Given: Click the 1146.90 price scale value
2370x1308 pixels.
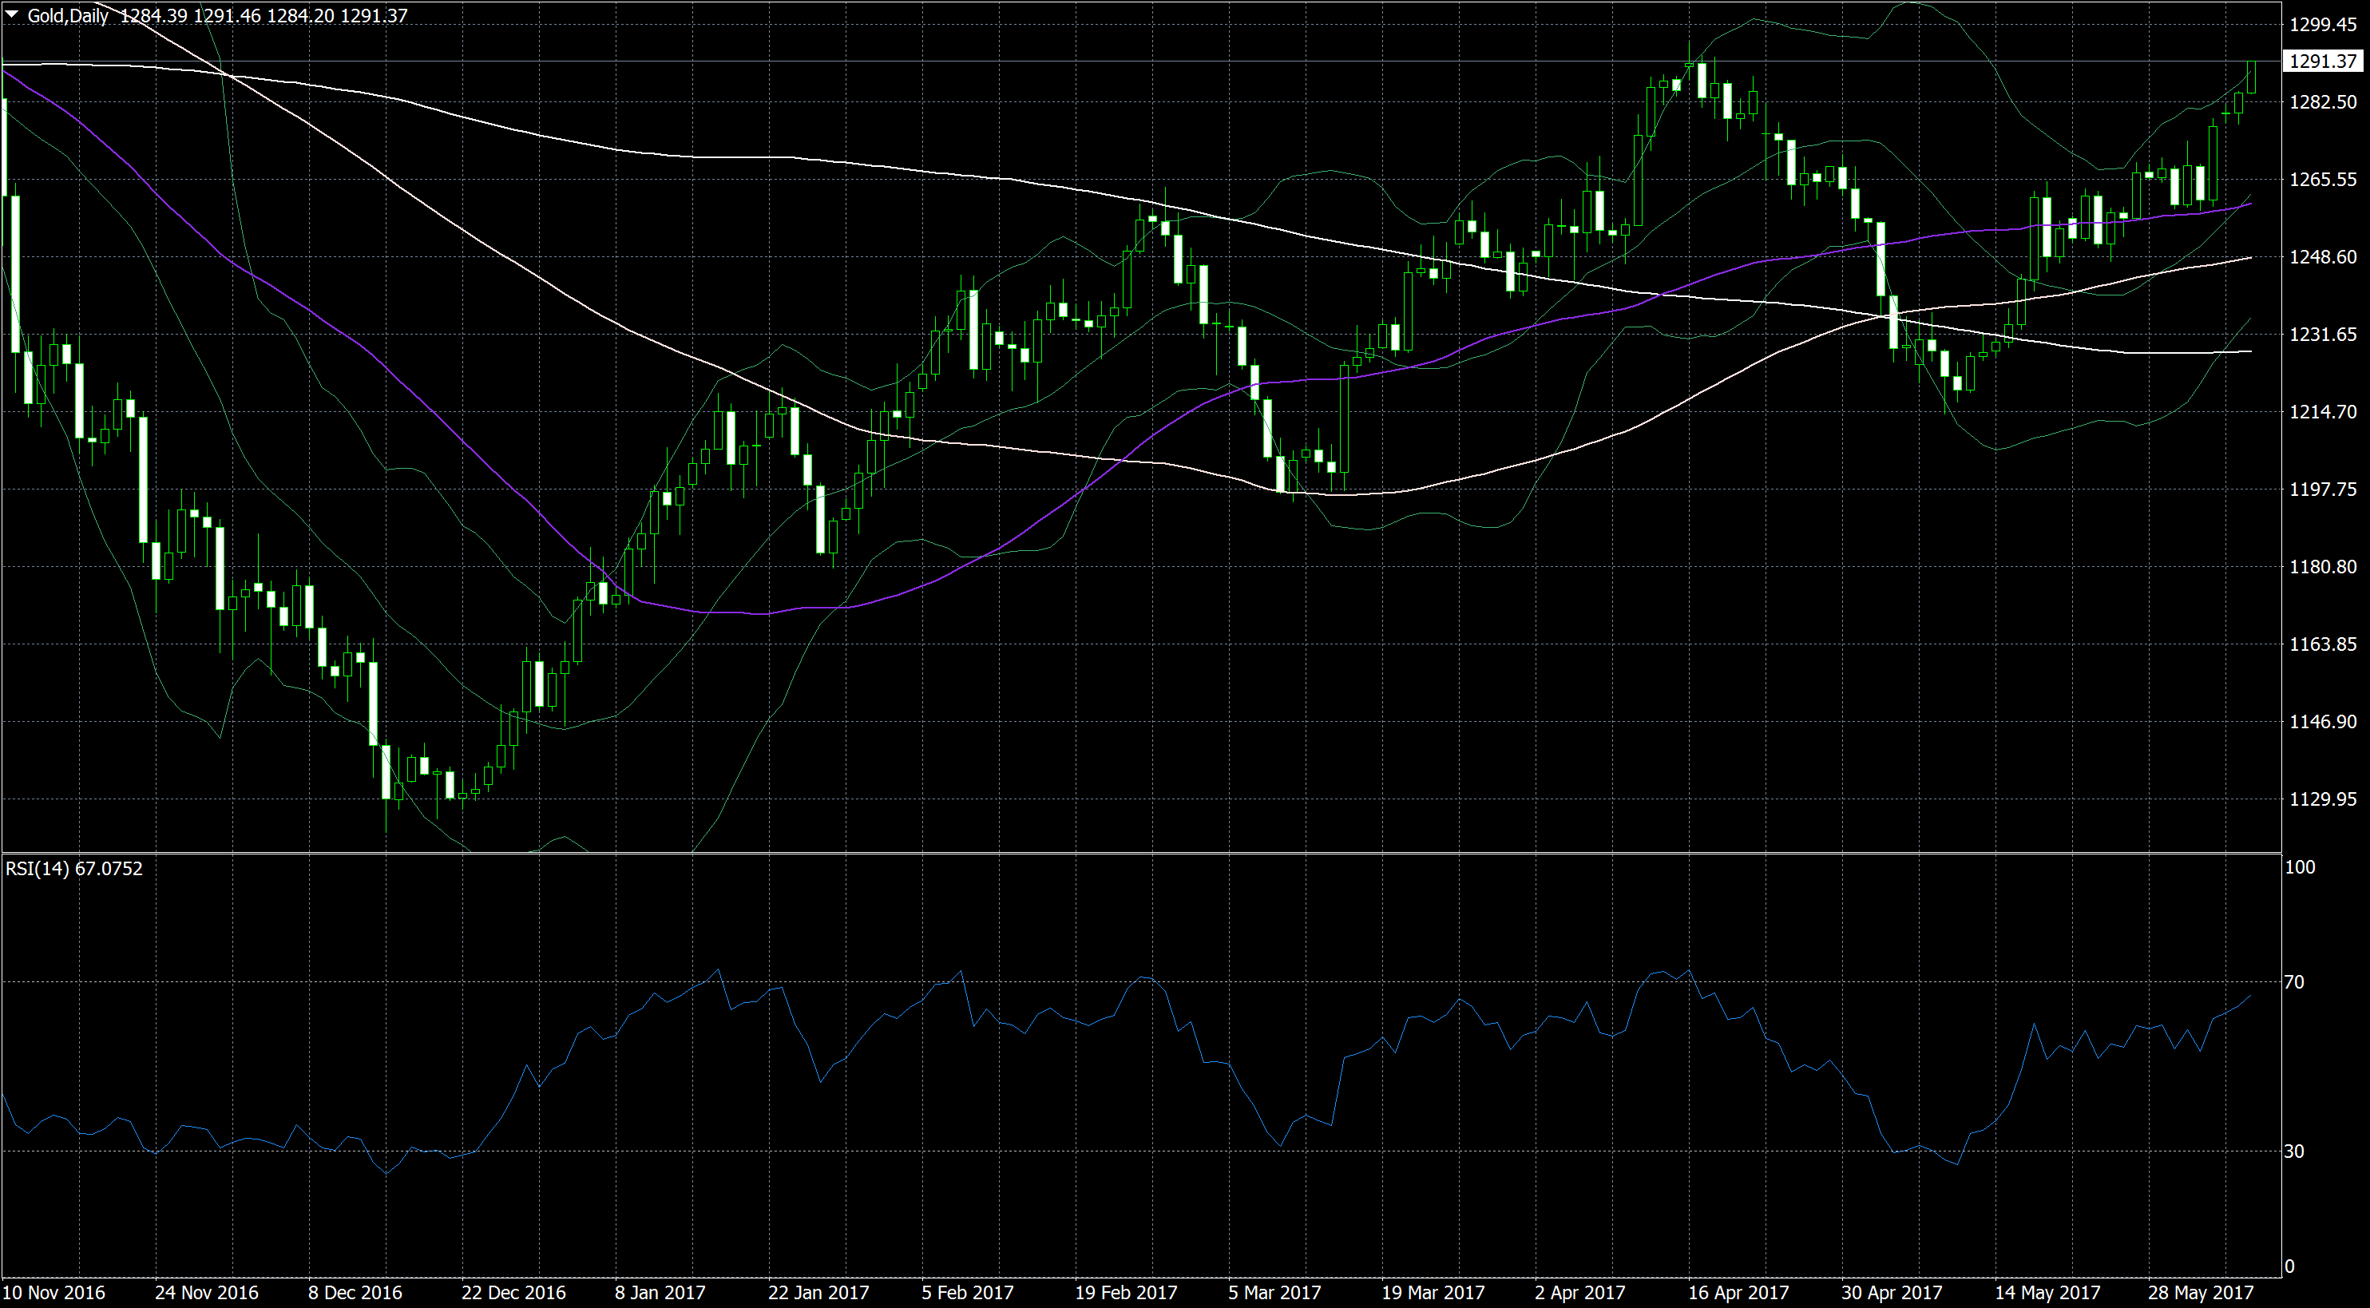Looking at the screenshot, I should pos(2323,721).
